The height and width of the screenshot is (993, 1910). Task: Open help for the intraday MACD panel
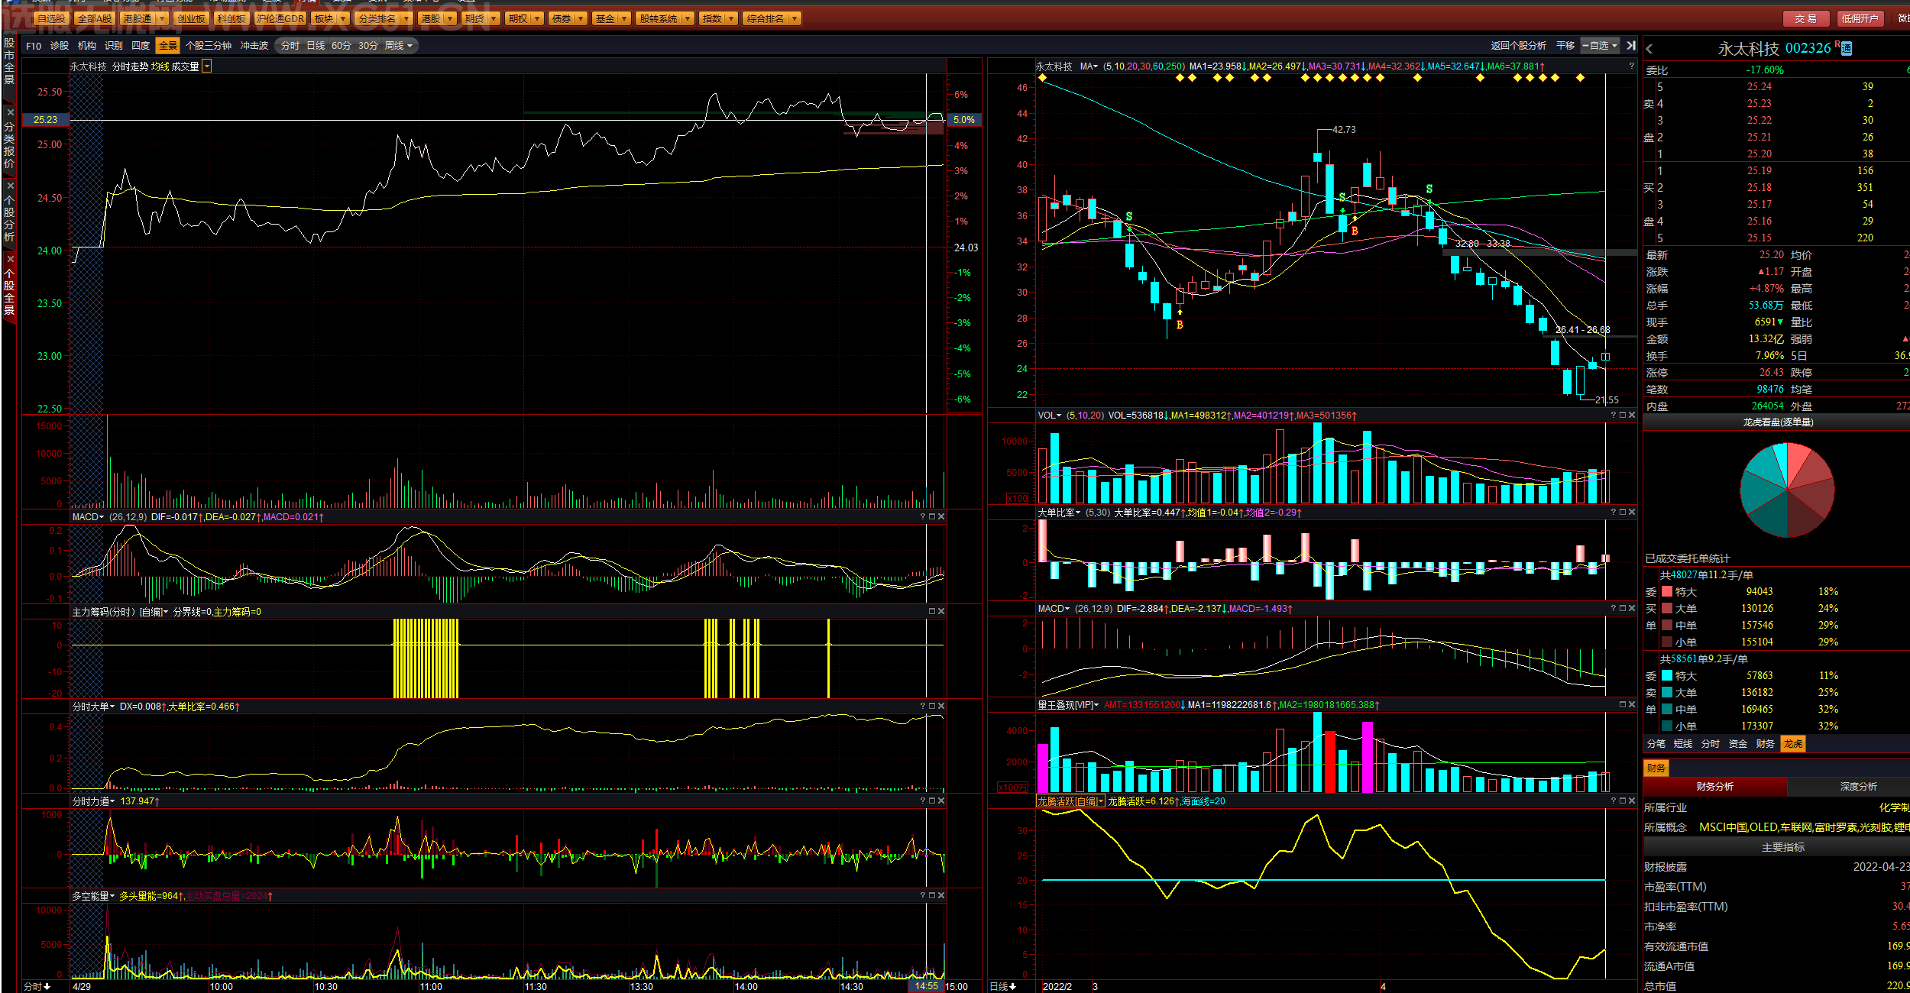pyautogui.click(x=923, y=517)
